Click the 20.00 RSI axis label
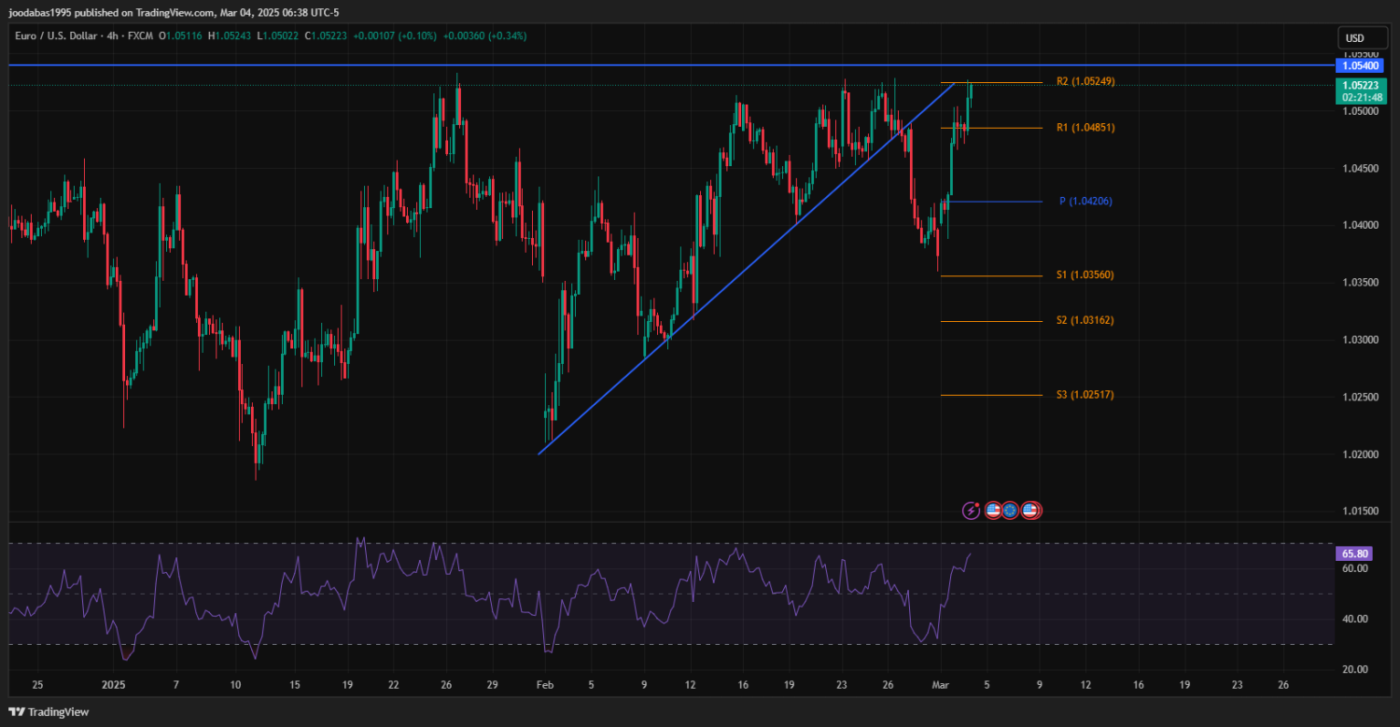 pos(1355,669)
